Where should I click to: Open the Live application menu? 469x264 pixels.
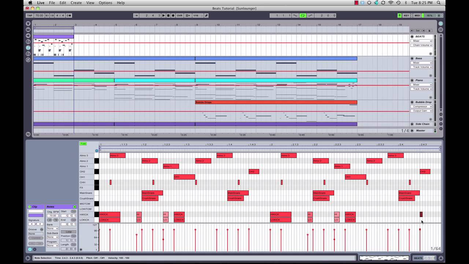[41, 3]
